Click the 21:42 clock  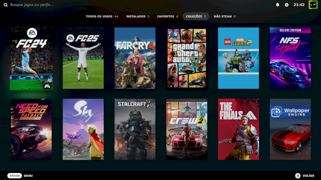tap(299, 5)
